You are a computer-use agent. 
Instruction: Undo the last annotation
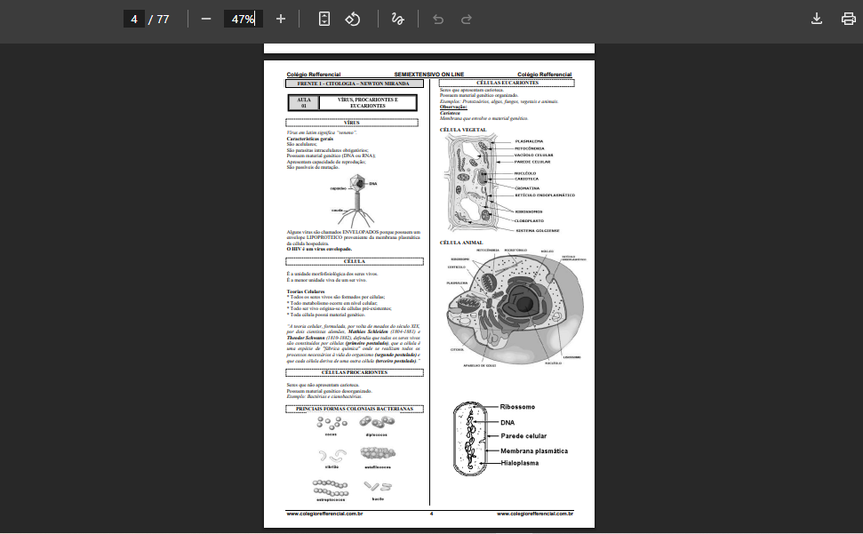coord(438,19)
